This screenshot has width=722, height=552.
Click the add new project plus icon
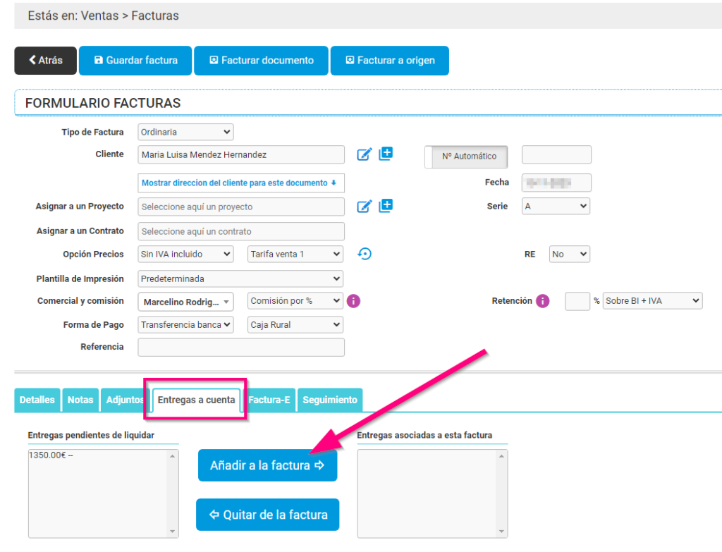click(386, 206)
